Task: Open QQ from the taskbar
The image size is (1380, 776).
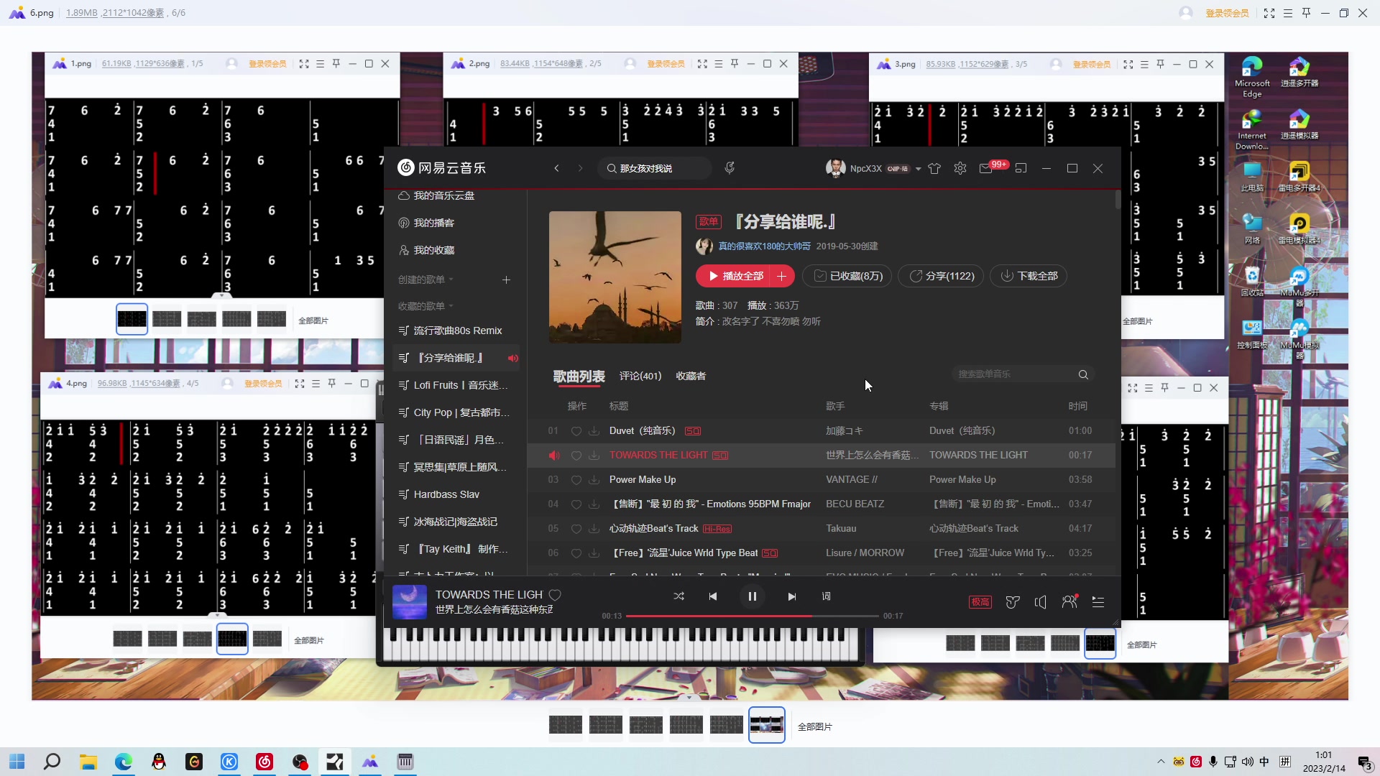Action: tap(159, 762)
